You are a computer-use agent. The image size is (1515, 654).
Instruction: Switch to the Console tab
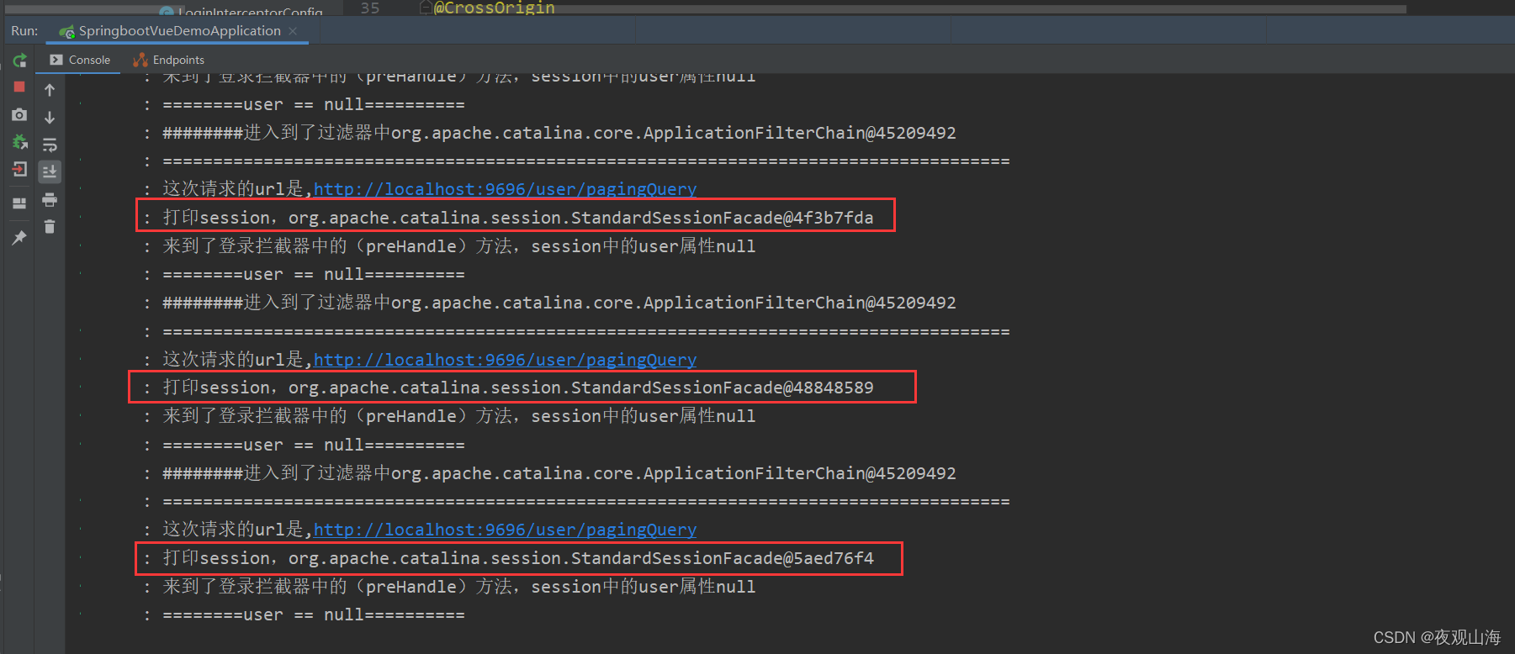tap(80, 60)
